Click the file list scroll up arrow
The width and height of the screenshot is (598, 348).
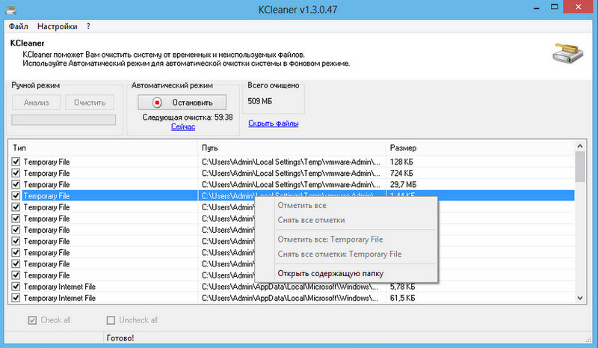pyautogui.click(x=580, y=146)
